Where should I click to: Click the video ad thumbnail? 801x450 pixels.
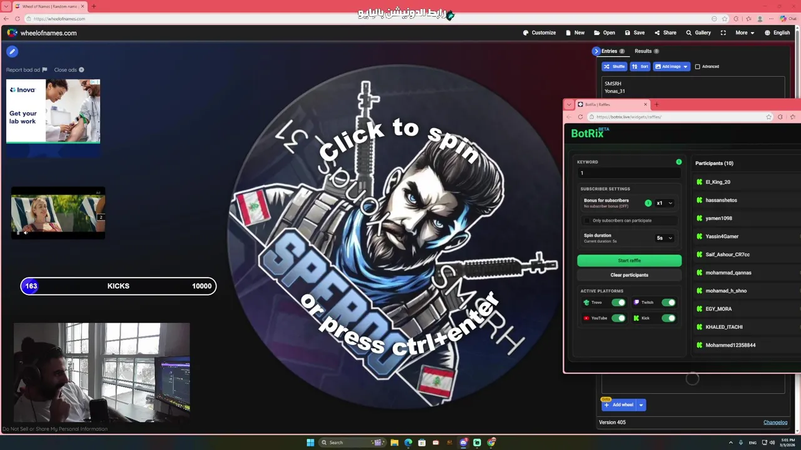(x=58, y=213)
